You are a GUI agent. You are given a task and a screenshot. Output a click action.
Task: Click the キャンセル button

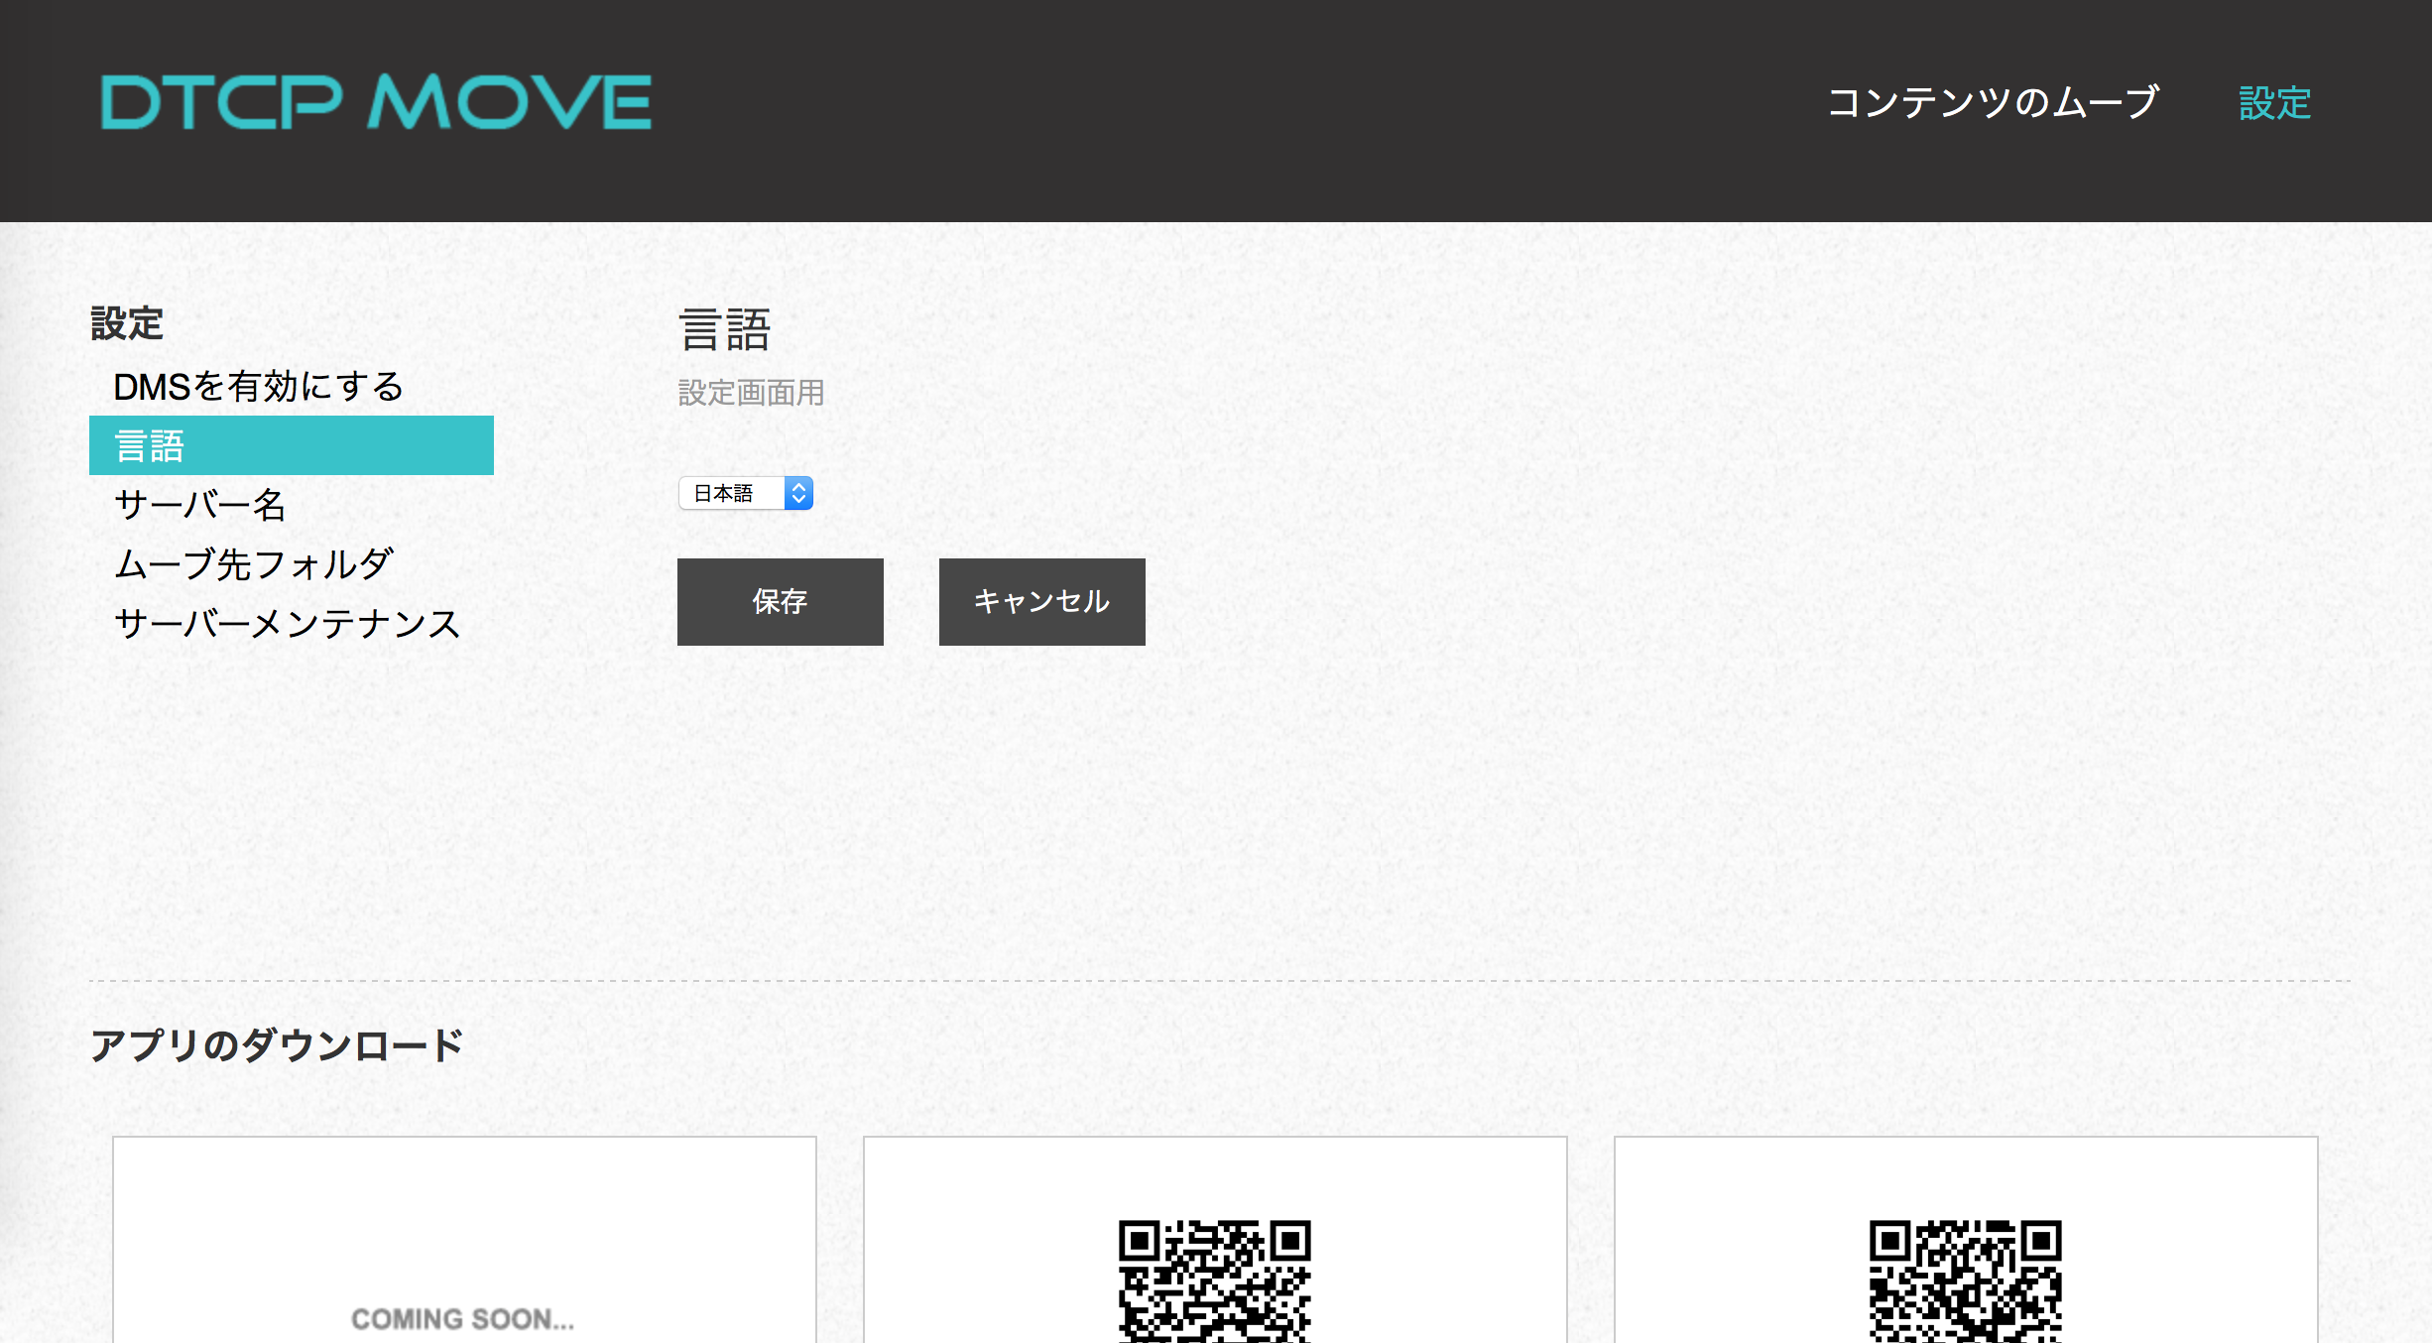pos(1042,602)
